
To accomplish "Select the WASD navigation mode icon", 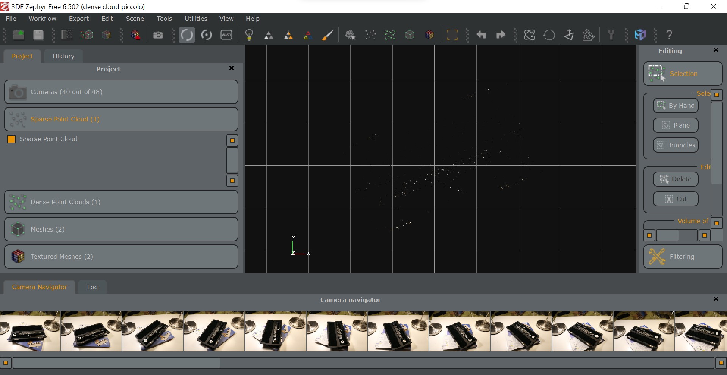I will 226,35.
